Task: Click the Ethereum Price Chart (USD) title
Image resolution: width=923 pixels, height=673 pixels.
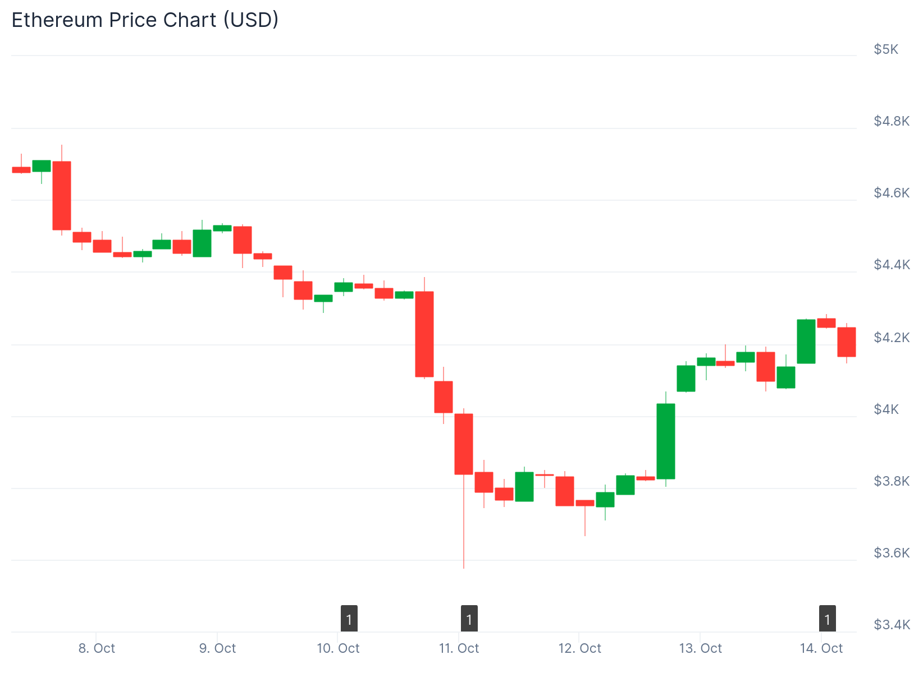Action: (145, 20)
